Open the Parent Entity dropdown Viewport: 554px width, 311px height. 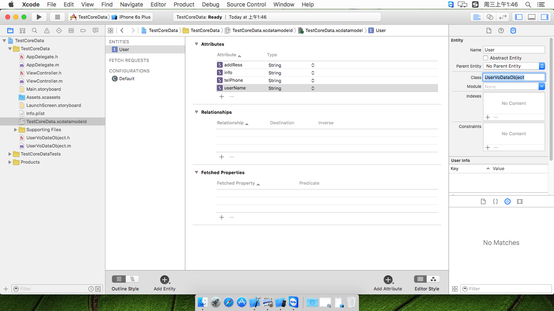coord(514,66)
